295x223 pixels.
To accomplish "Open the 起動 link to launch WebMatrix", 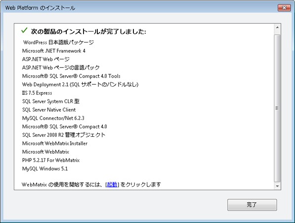I will click(112, 184).
